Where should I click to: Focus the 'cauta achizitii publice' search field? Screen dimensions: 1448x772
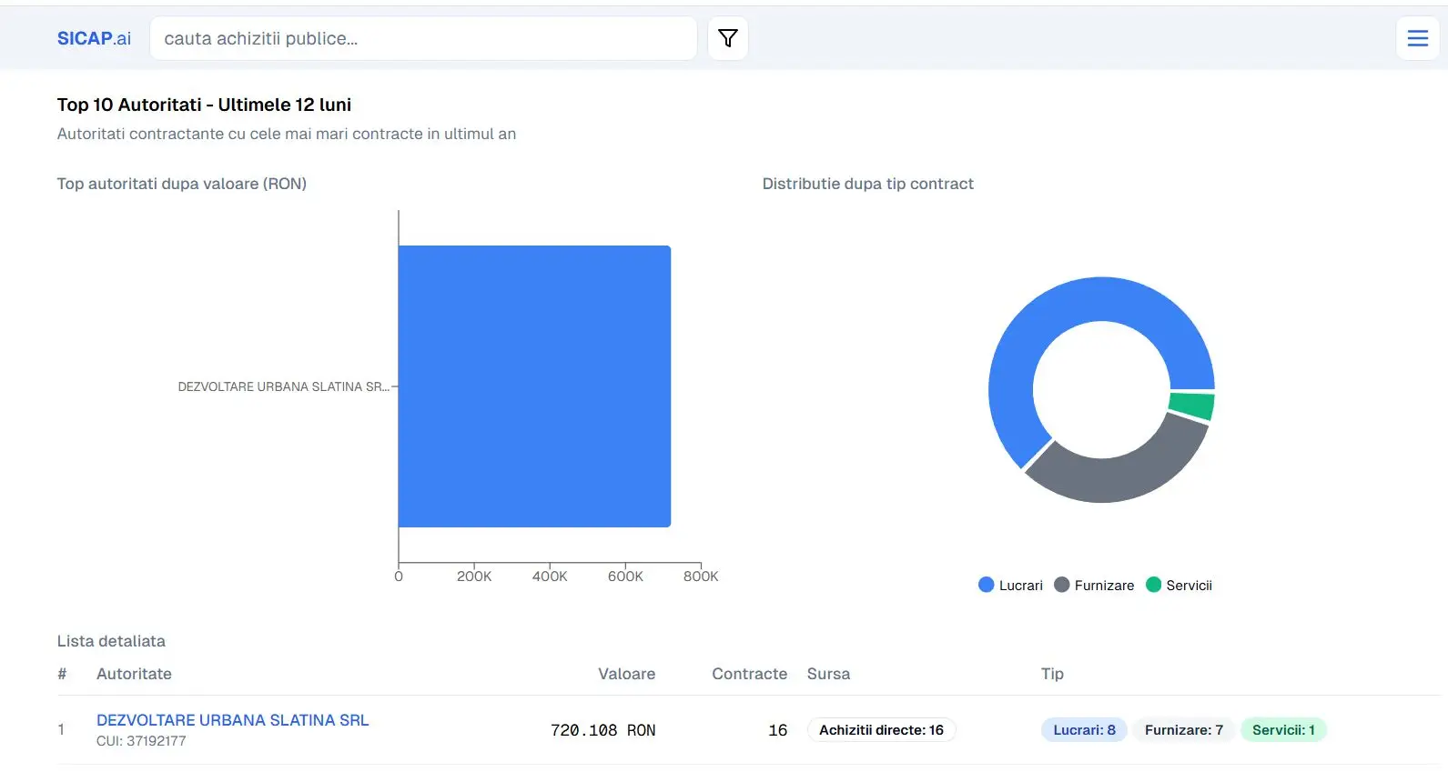pos(423,38)
